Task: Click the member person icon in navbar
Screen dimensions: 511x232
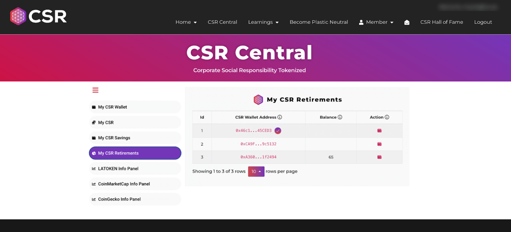Action: (x=361, y=22)
